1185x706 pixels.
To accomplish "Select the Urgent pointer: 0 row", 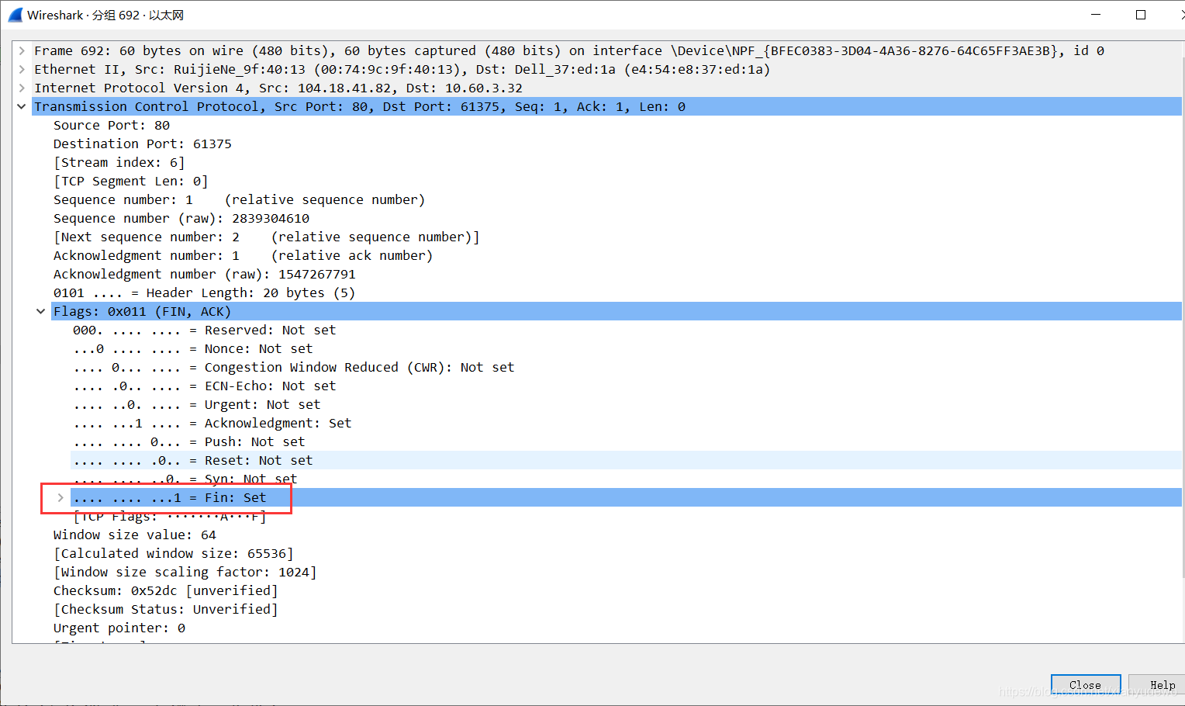I will pyautogui.click(x=119, y=628).
